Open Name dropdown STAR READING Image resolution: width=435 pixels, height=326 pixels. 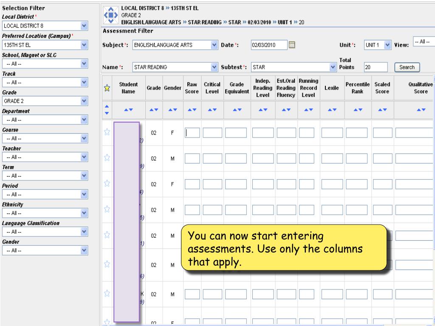click(175, 67)
